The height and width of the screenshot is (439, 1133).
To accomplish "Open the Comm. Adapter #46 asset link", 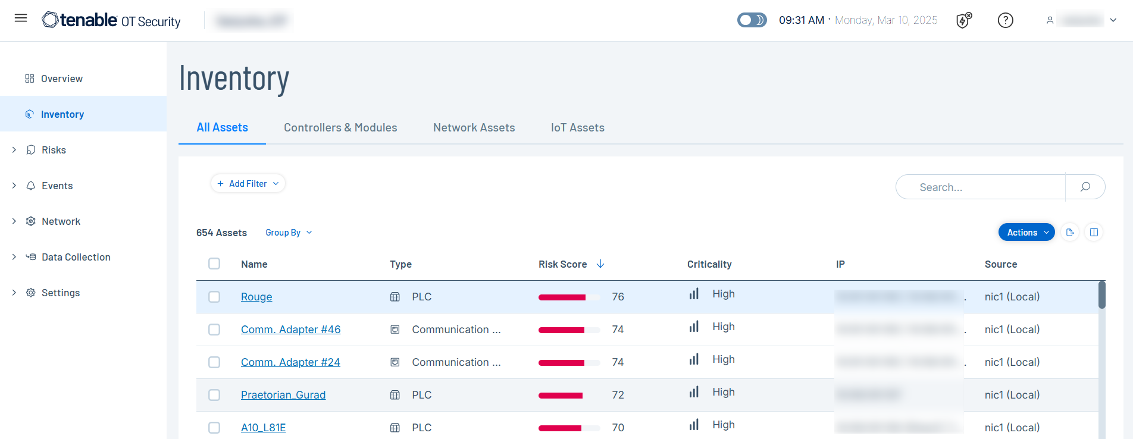I will point(290,330).
